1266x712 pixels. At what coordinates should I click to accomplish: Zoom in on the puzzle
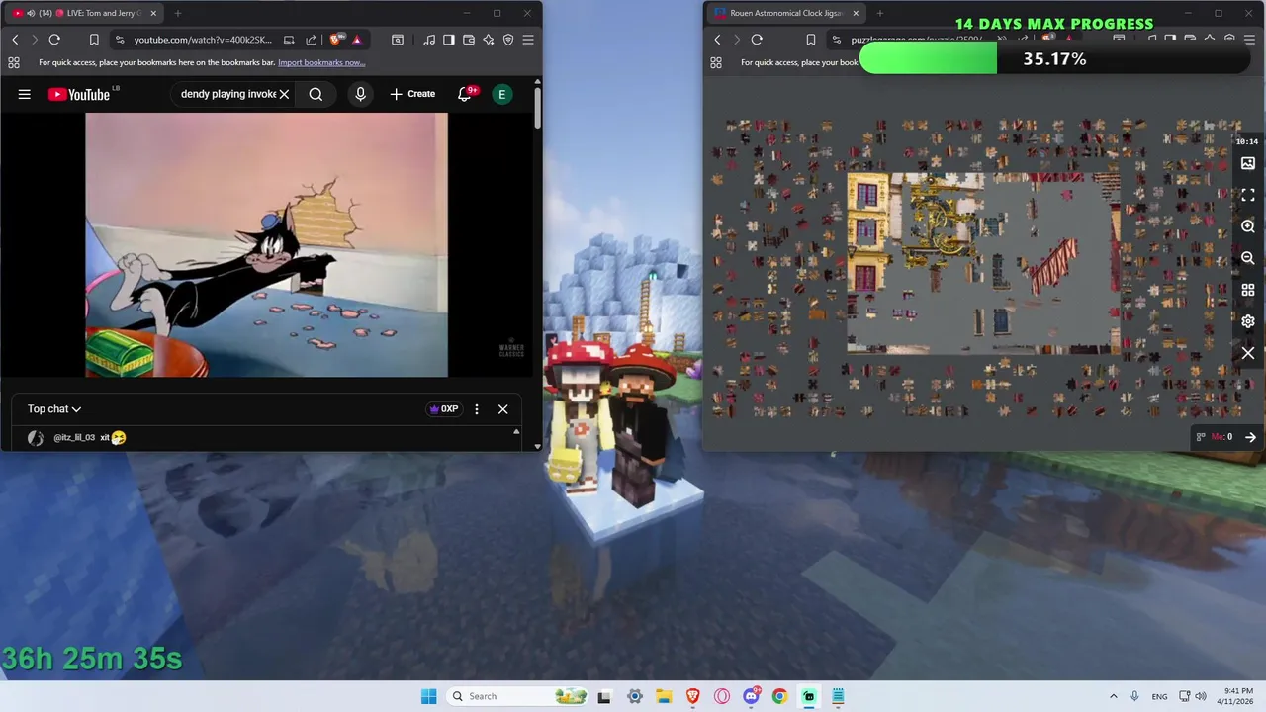pyautogui.click(x=1248, y=226)
